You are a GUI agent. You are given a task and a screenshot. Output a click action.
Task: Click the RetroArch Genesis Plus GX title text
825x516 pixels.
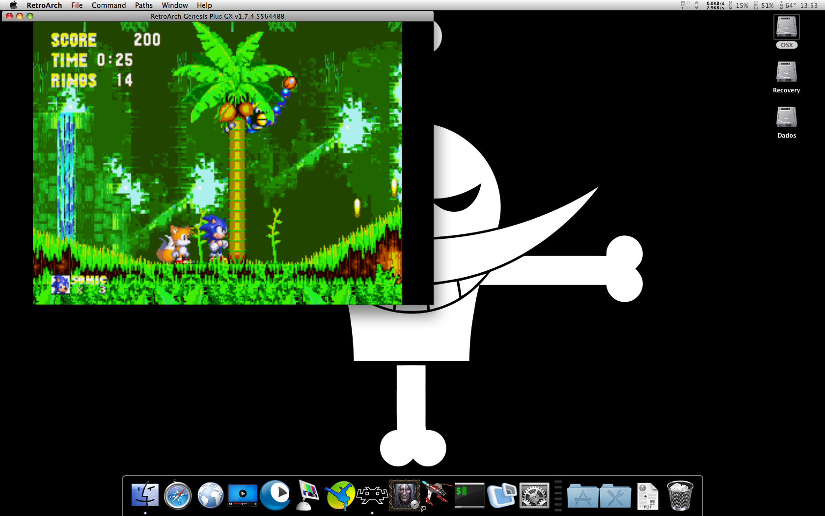click(x=218, y=16)
